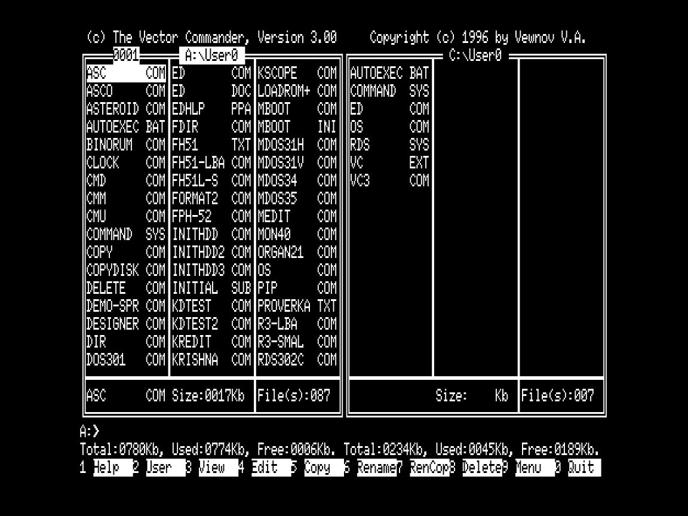
Task: Select PROVERKA TXT file in left panel
Action: pos(297,306)
